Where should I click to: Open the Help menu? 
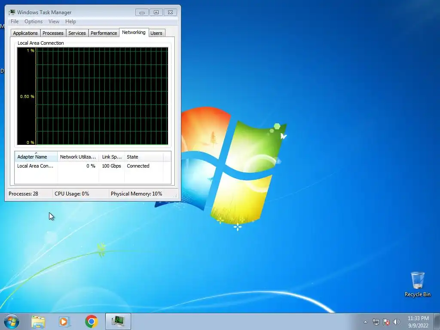pos(70,21)
